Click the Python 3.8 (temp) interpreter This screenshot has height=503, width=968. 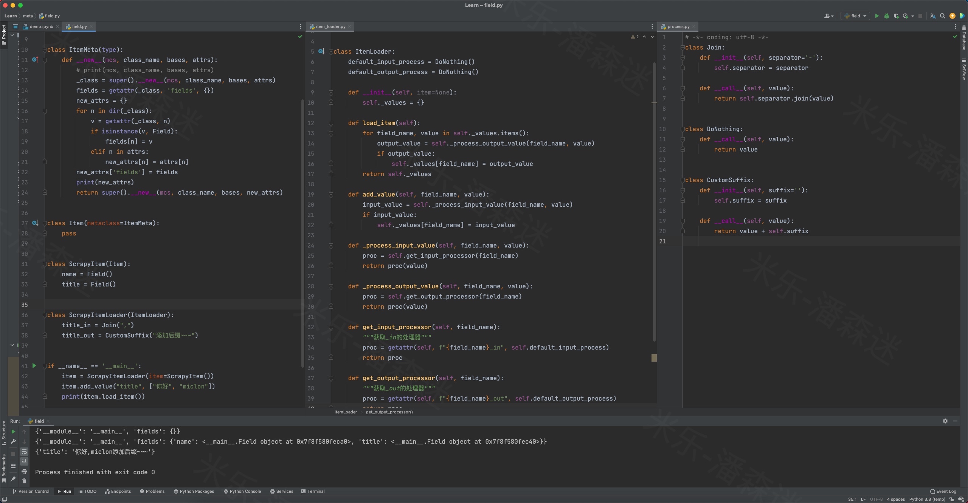[x=927, y=499]
